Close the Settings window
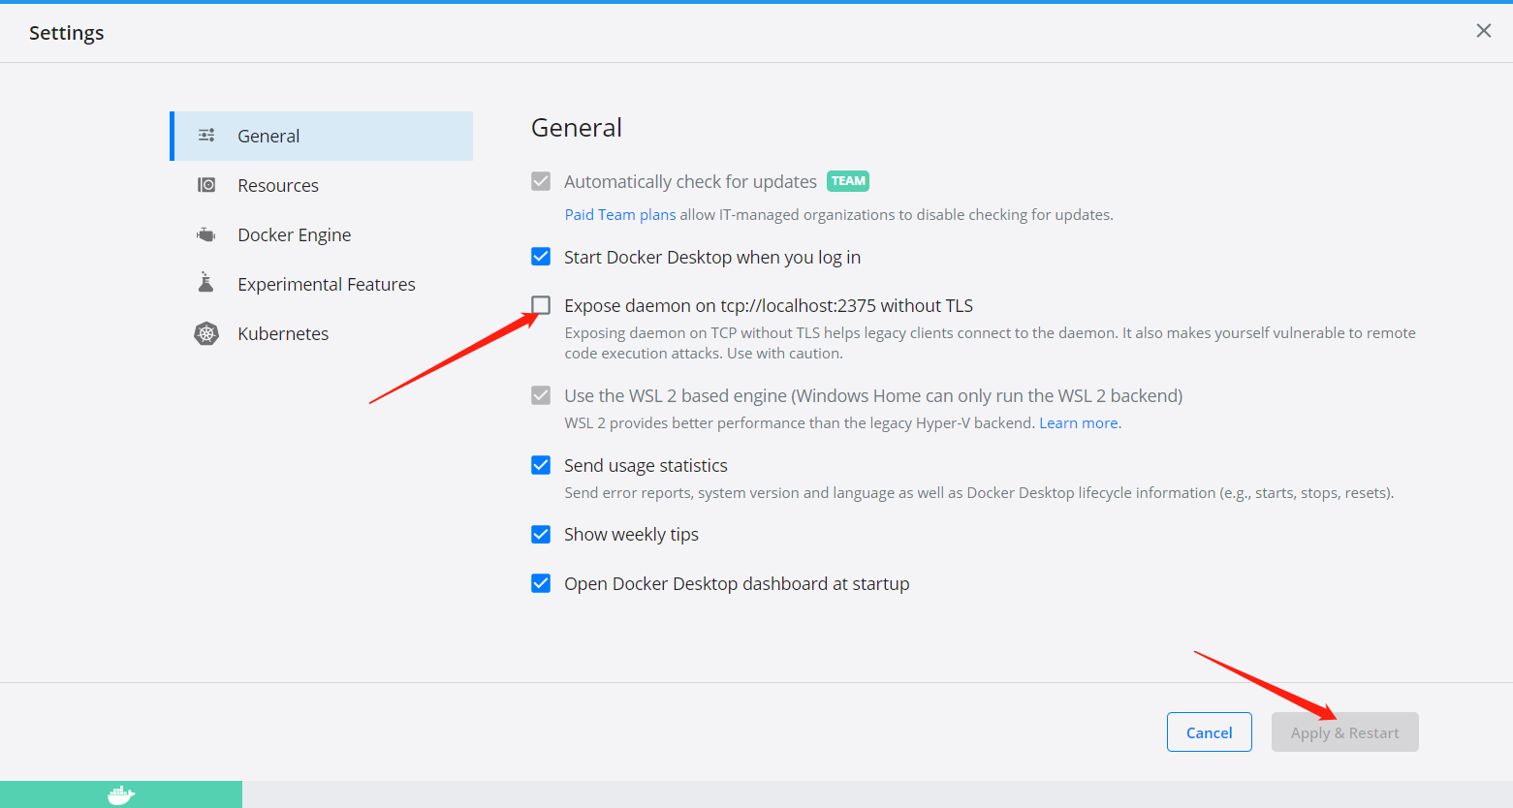Viewport: 1513px width, 808px height. [1483, 30]
